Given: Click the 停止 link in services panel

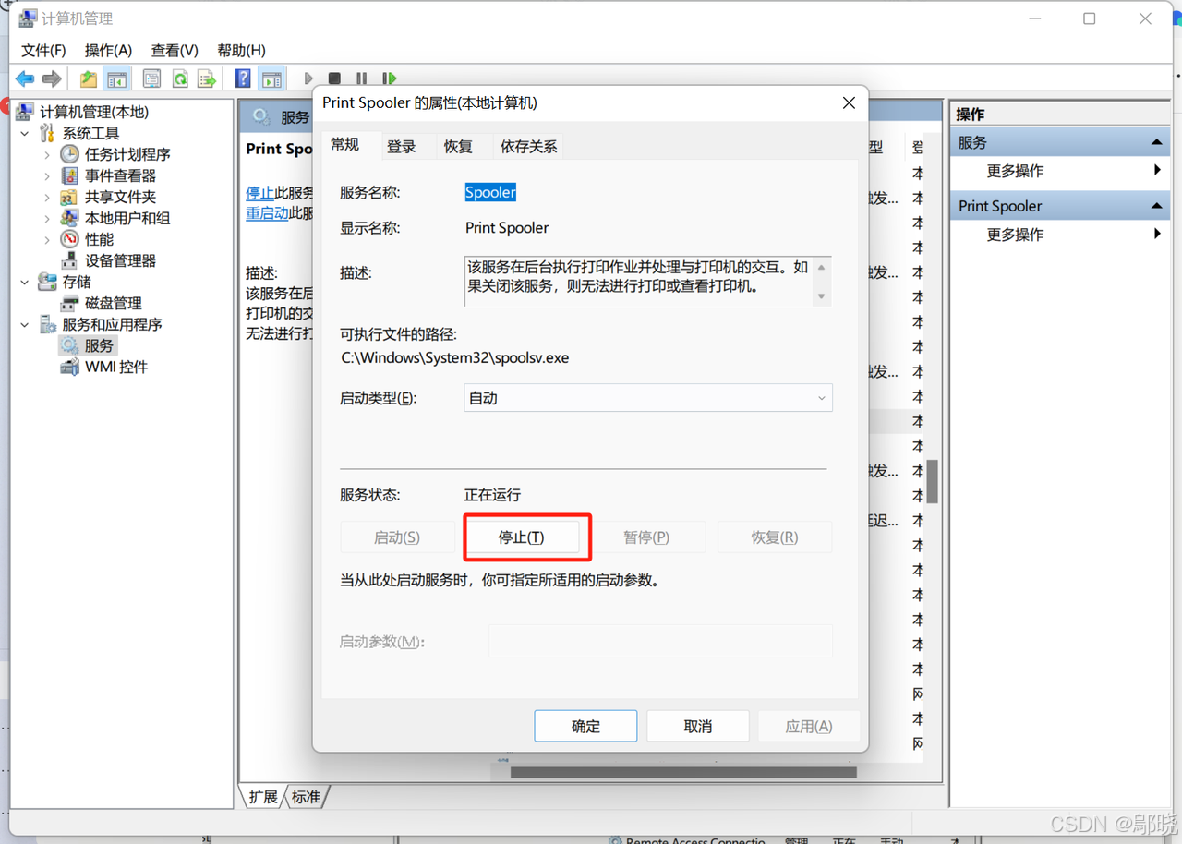Looking at the screenshot, I should point(259,193).
